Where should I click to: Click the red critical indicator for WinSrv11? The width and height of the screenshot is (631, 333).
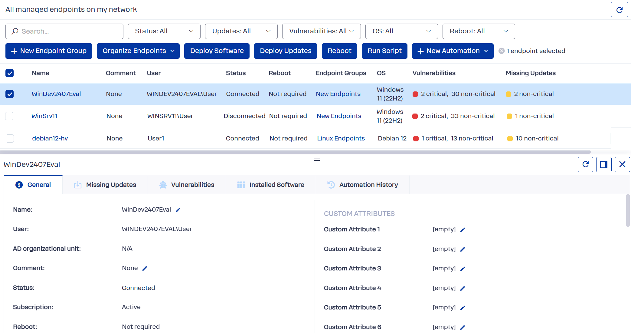coord(415,116)
